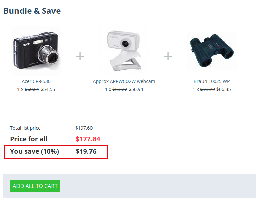This screenshot has height=200, width=256.
Task: Click the Bundle & Save heading
Action: point(32,11)
